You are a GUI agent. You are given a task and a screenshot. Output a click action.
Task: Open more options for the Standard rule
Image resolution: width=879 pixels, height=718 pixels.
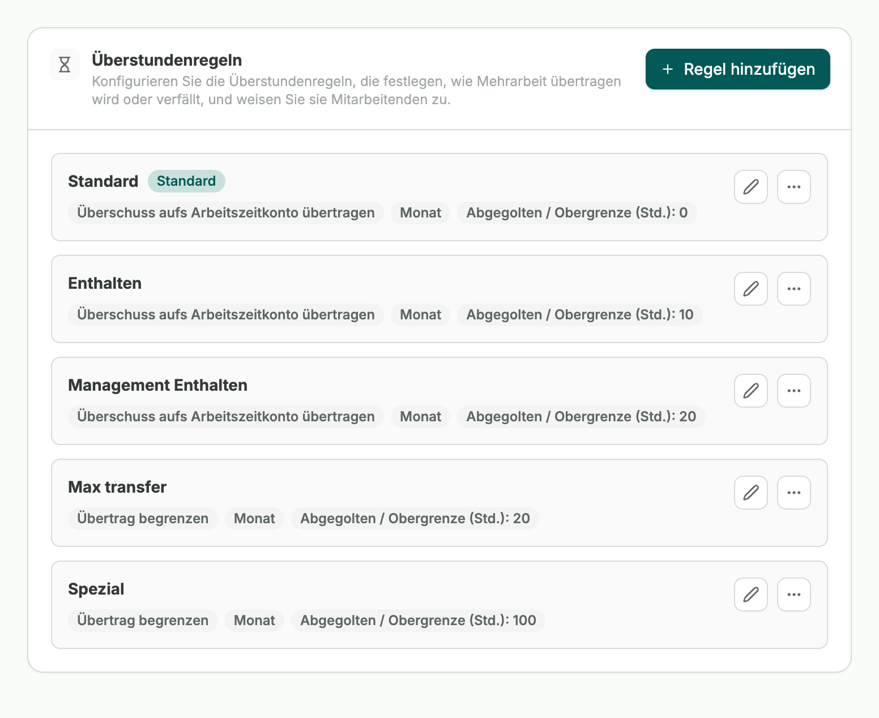pyautogui.click(x=794, y=187)
